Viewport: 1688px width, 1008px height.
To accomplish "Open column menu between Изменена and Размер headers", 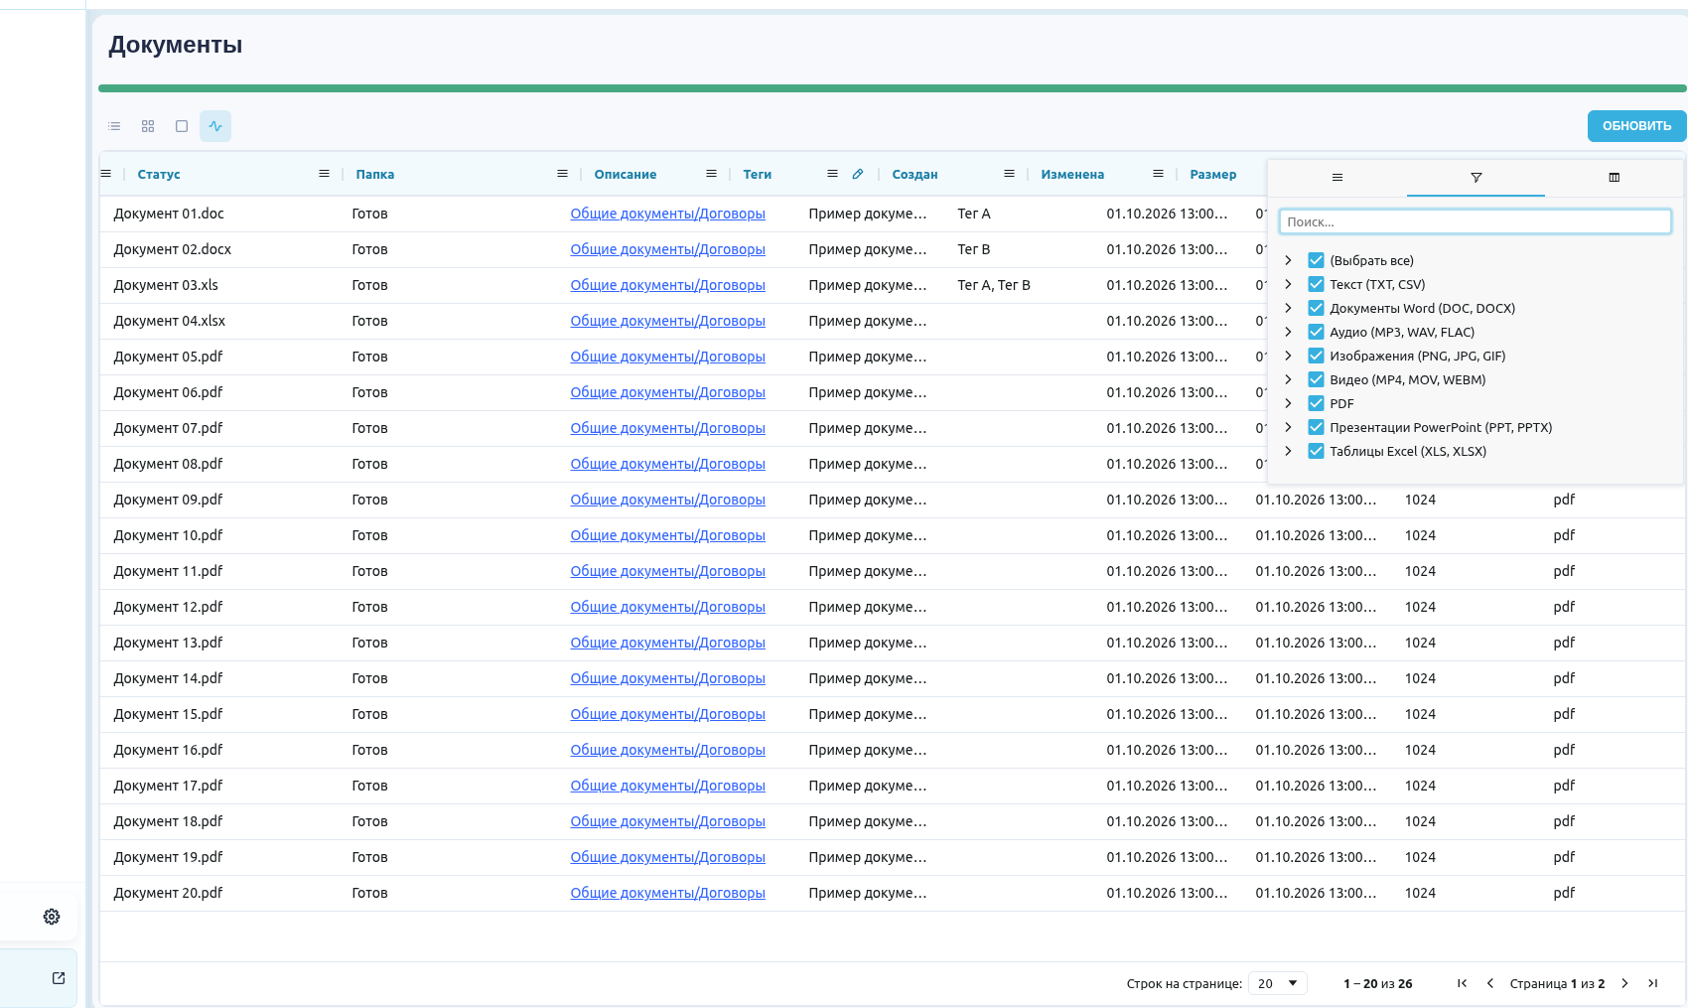I will coord(1158,174).
